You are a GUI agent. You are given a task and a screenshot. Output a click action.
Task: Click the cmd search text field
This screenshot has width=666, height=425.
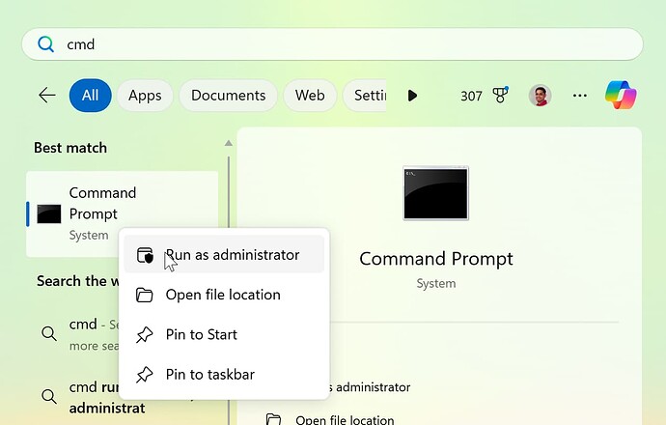[338, 44]
